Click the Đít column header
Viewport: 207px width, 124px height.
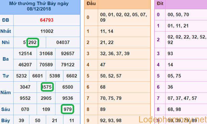pos(160,3)
